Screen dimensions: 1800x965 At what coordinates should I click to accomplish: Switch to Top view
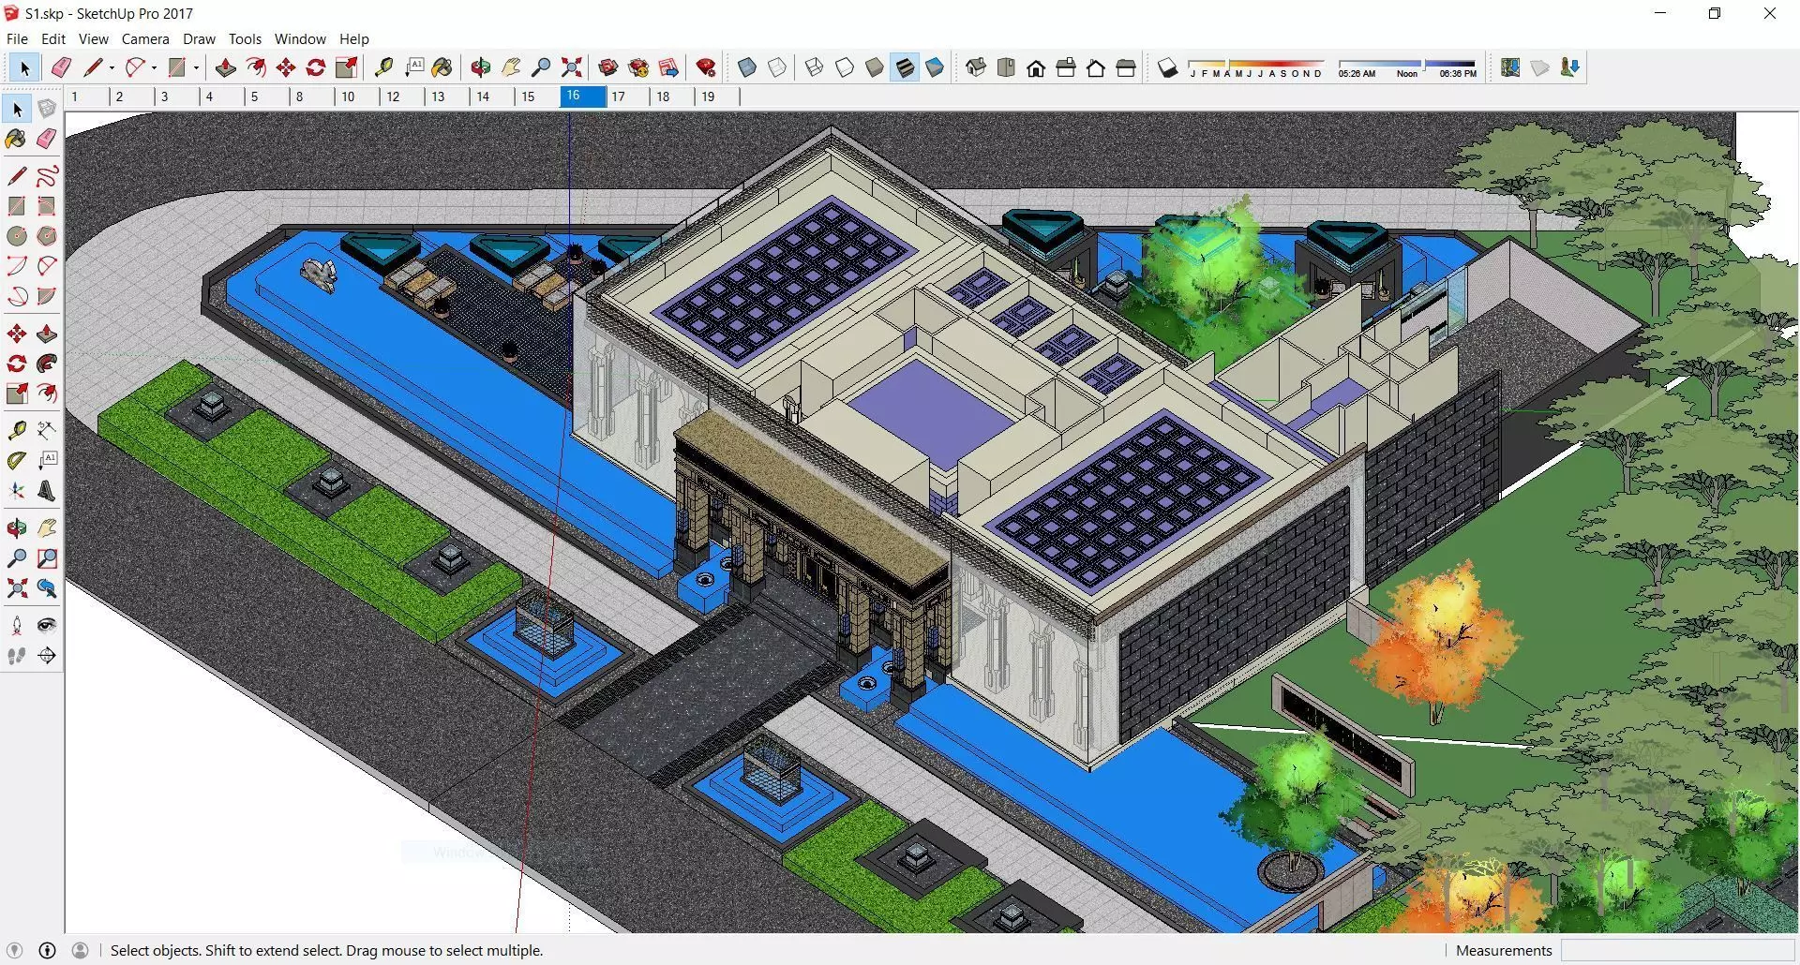(x=1006, y=67)
